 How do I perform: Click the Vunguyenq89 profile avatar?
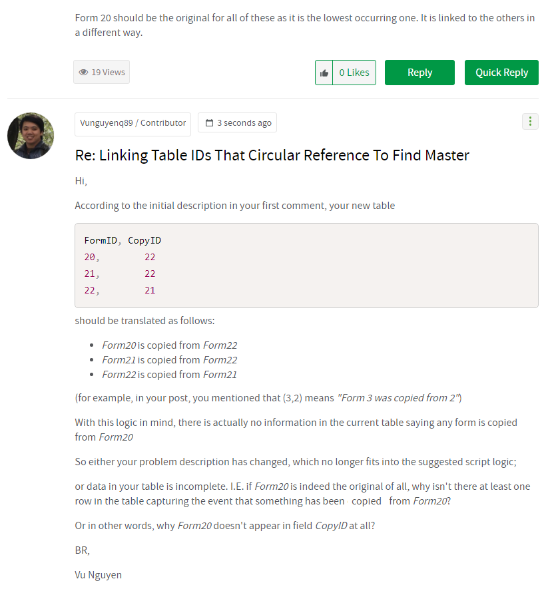[x=31, y=136]
